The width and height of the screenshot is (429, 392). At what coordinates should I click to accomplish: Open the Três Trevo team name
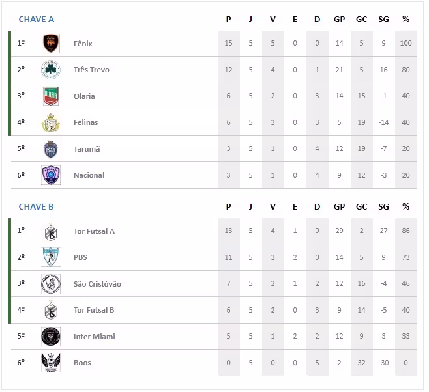91,70
